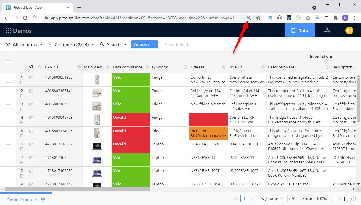Open the 25 / page size dropdown
The image size is (361, 205).
click(272, 199)
